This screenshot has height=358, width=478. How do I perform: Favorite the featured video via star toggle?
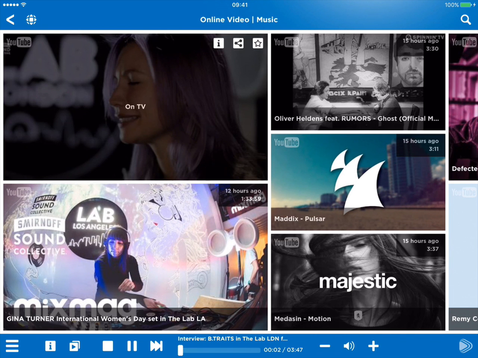pos(258,43)
